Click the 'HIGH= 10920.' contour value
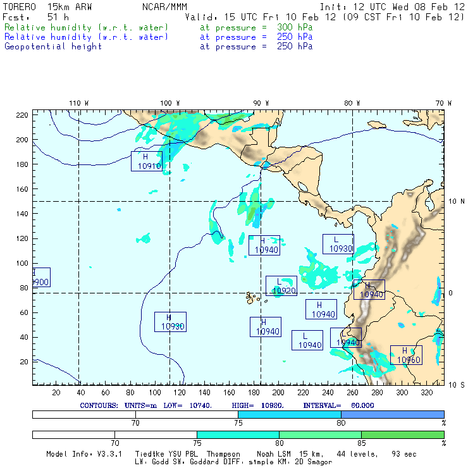 pyautogui.click(x=257, y=405)
